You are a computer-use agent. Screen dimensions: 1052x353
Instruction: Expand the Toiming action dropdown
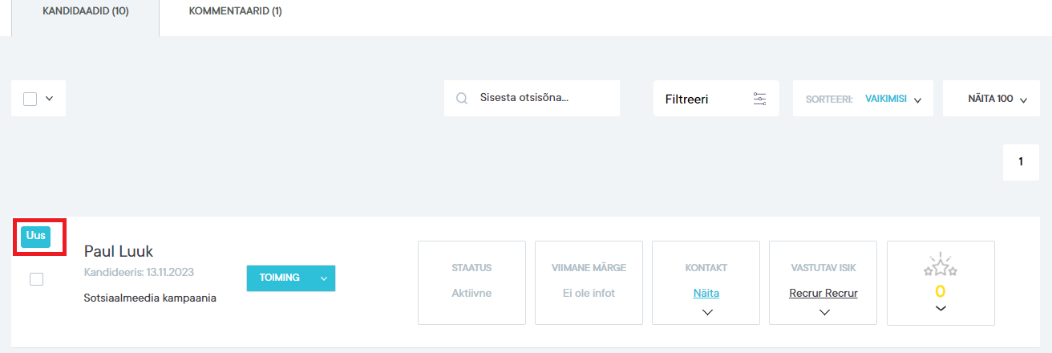coord(324,278)
